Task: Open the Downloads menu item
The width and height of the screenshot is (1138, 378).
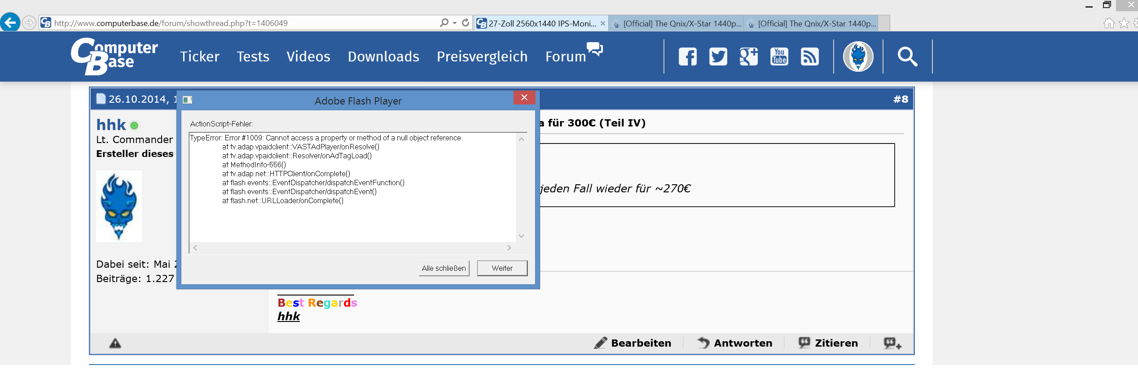Action: click(383, 56)
